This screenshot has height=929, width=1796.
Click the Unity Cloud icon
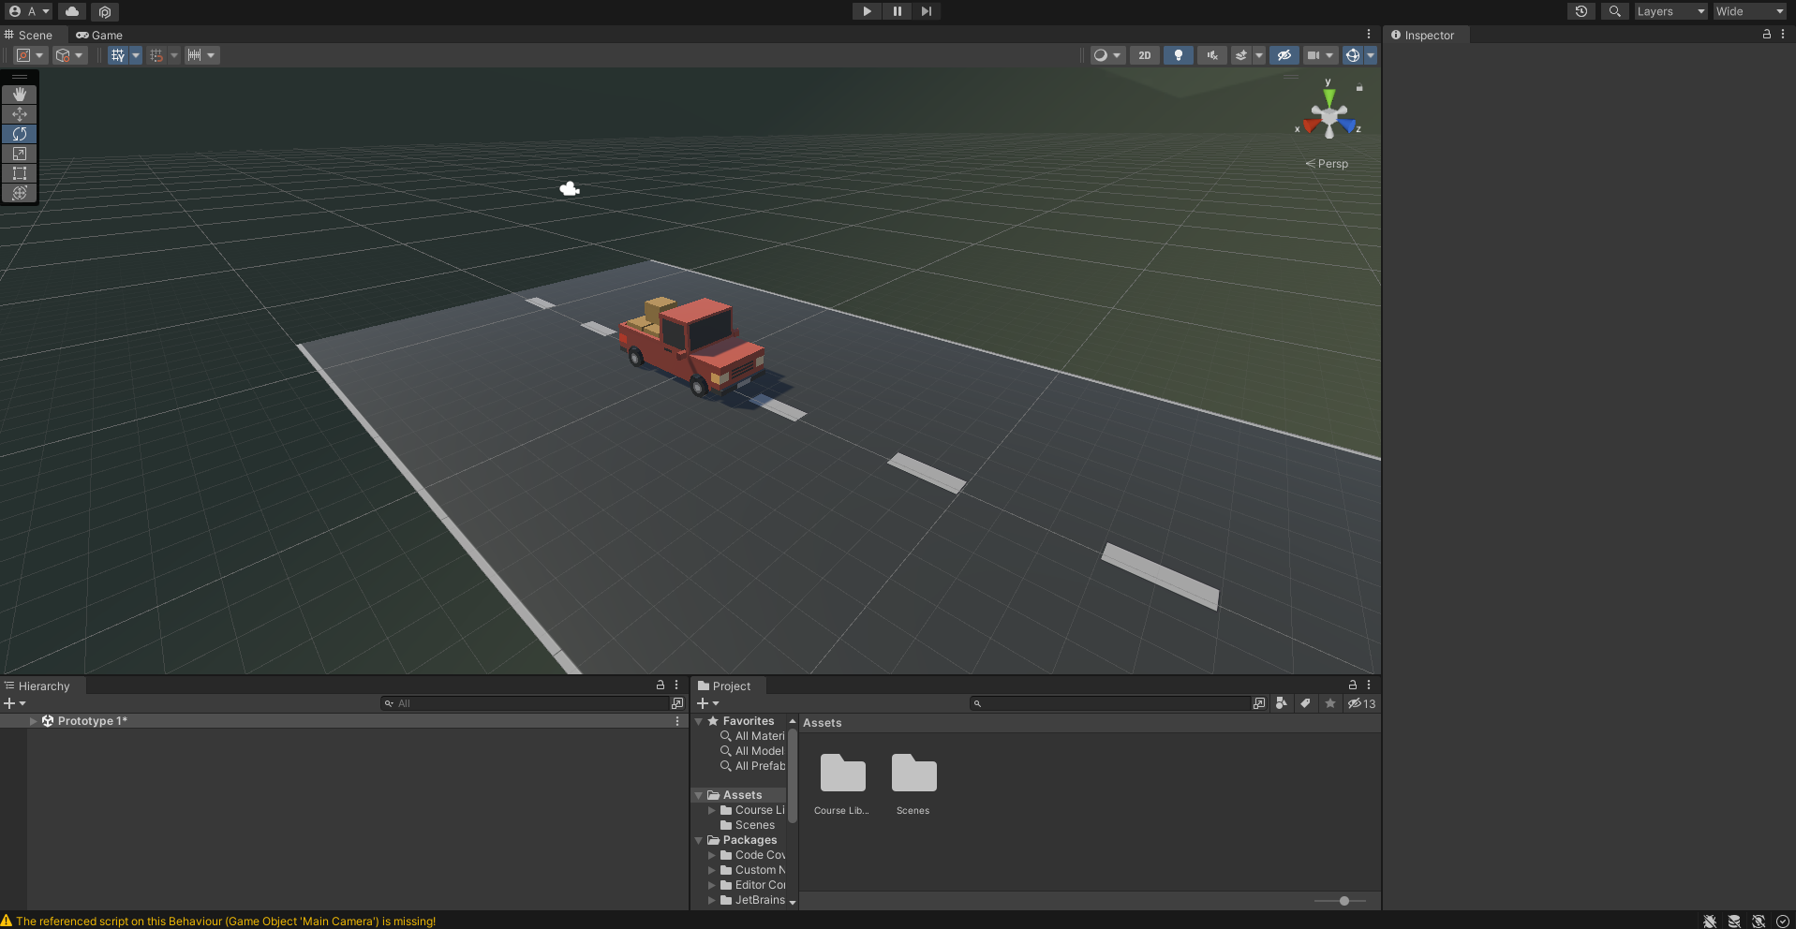pyautogui.click(x=72, y=11)
